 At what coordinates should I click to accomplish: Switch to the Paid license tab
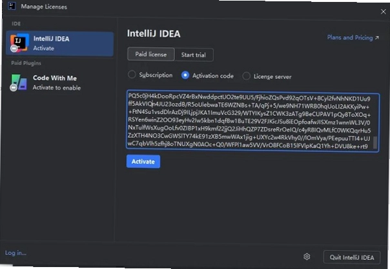point(151,54)
